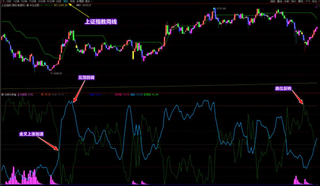Click the 叠加 overlay button
Screen dimensions: 320x186
tap(280, 1)
